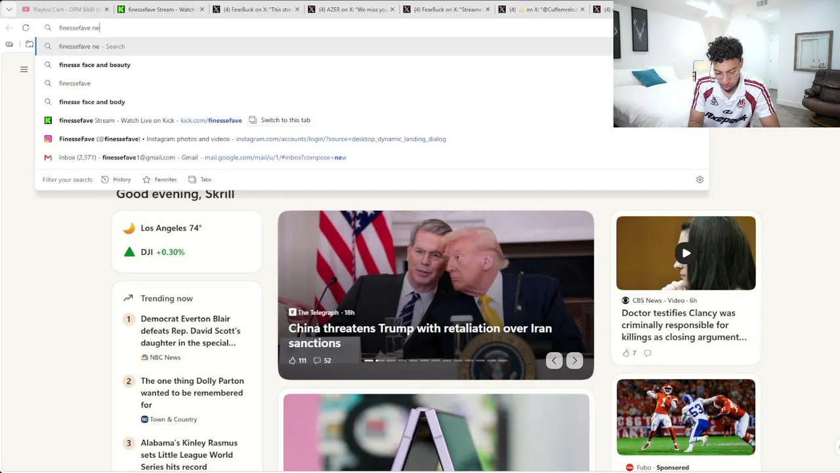
Task: Click the Town & Country source label
Action: click(169, 419)
